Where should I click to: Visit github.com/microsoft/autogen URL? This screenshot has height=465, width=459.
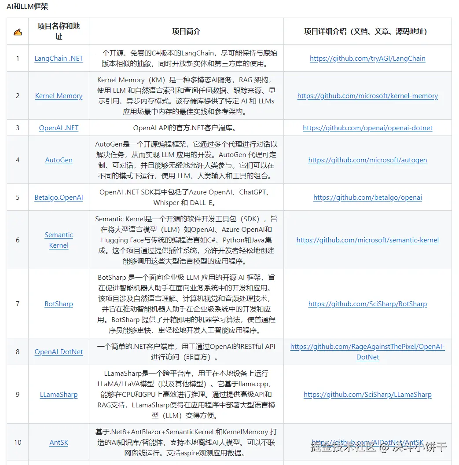point(367,160)
